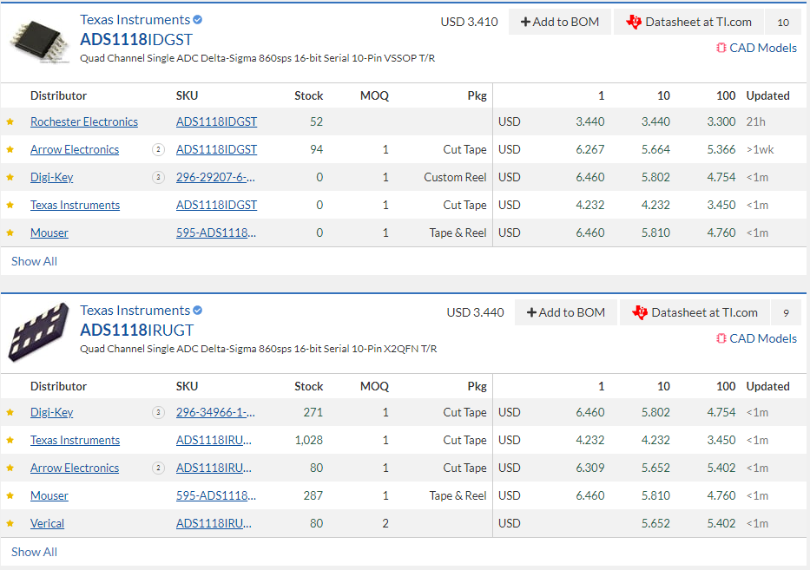Open the 296-29207-6 SKU link
Screen dimensions: 810x570
pyautogui.click(x=215, y=178)
